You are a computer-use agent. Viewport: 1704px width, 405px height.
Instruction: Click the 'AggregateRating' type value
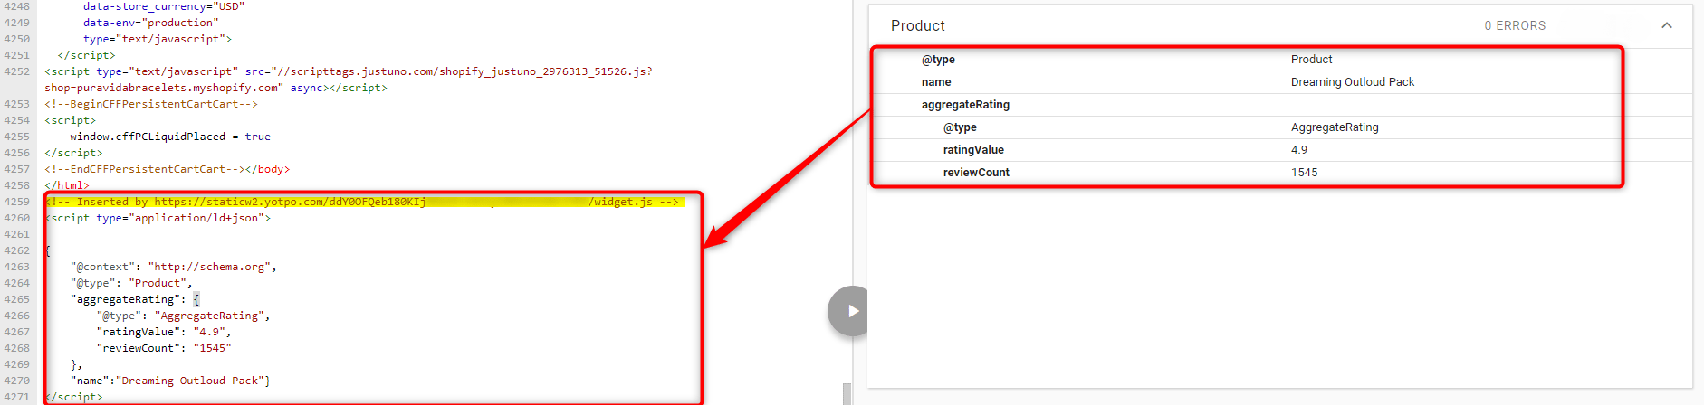tap(1335, 127)
